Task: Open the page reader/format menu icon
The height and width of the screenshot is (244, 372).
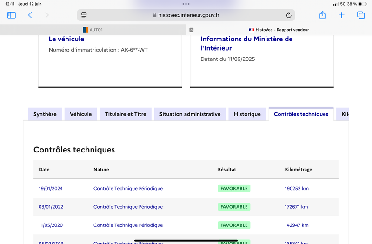Action: tap(84, 15)
